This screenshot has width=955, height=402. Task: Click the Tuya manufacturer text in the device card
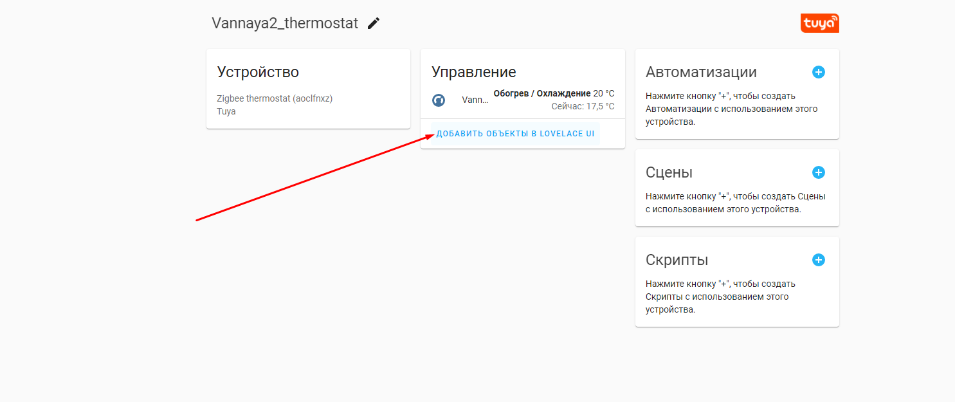tap(226, 111)
